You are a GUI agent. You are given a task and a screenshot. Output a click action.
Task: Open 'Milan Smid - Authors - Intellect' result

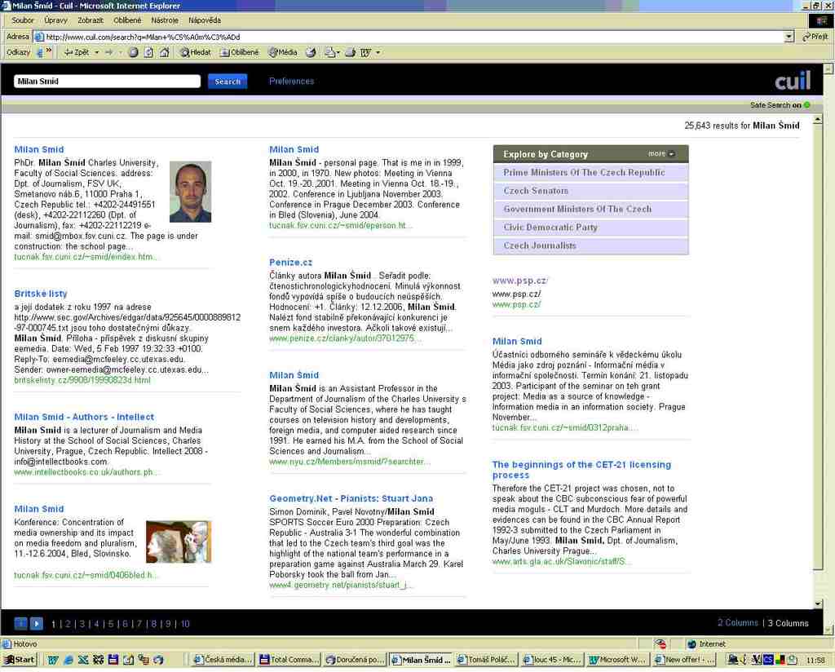coord(84,417)
